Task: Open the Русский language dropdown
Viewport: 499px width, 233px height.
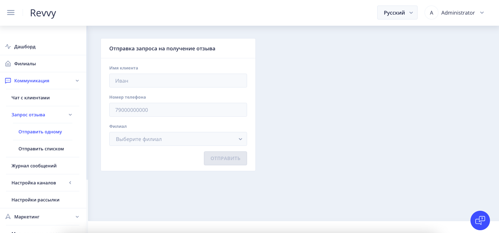Action: [x=397, y=13]
